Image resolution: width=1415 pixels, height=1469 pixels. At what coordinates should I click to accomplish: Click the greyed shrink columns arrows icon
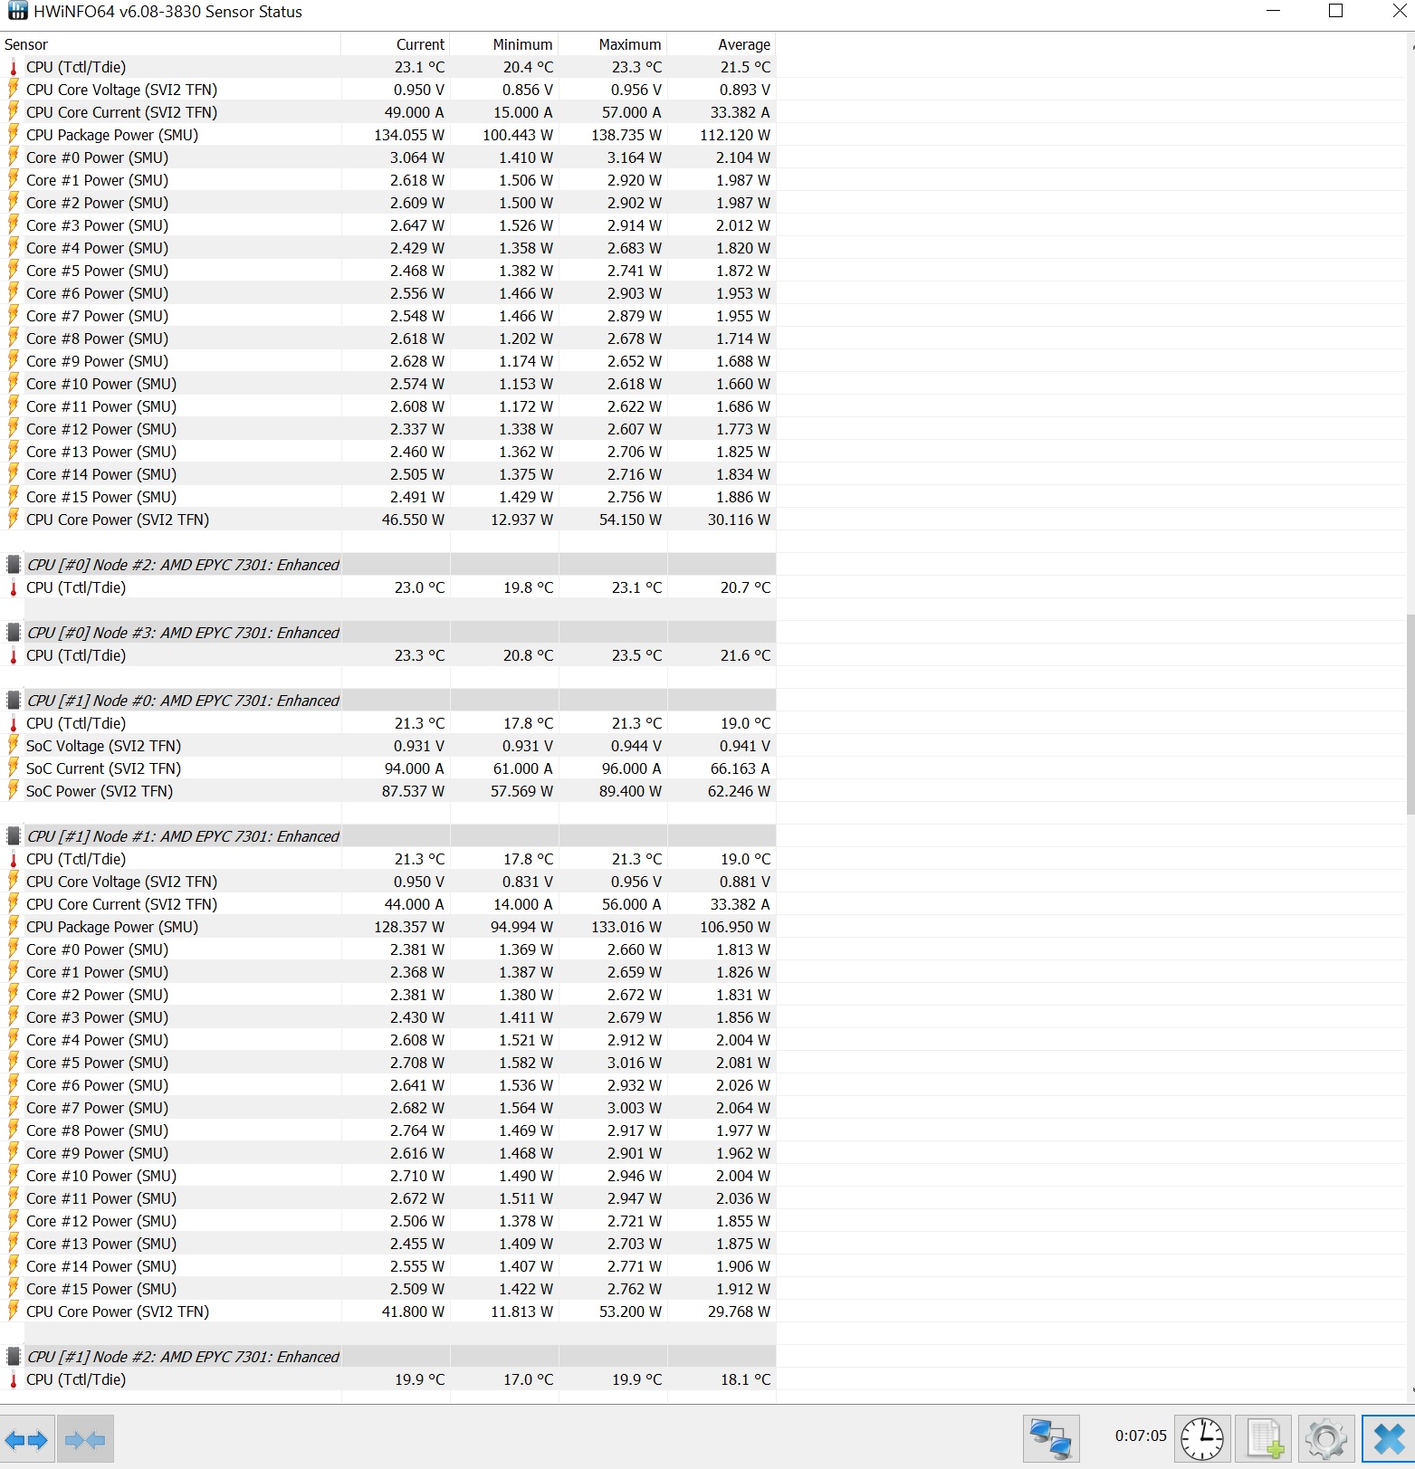pyautogui.click(x=85, y=1439)
